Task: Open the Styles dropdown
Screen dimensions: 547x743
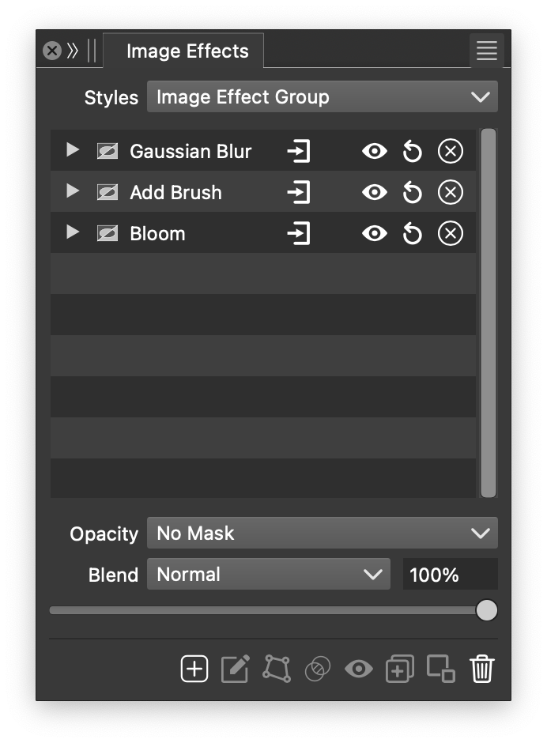Action: click(x=322, y=97)
